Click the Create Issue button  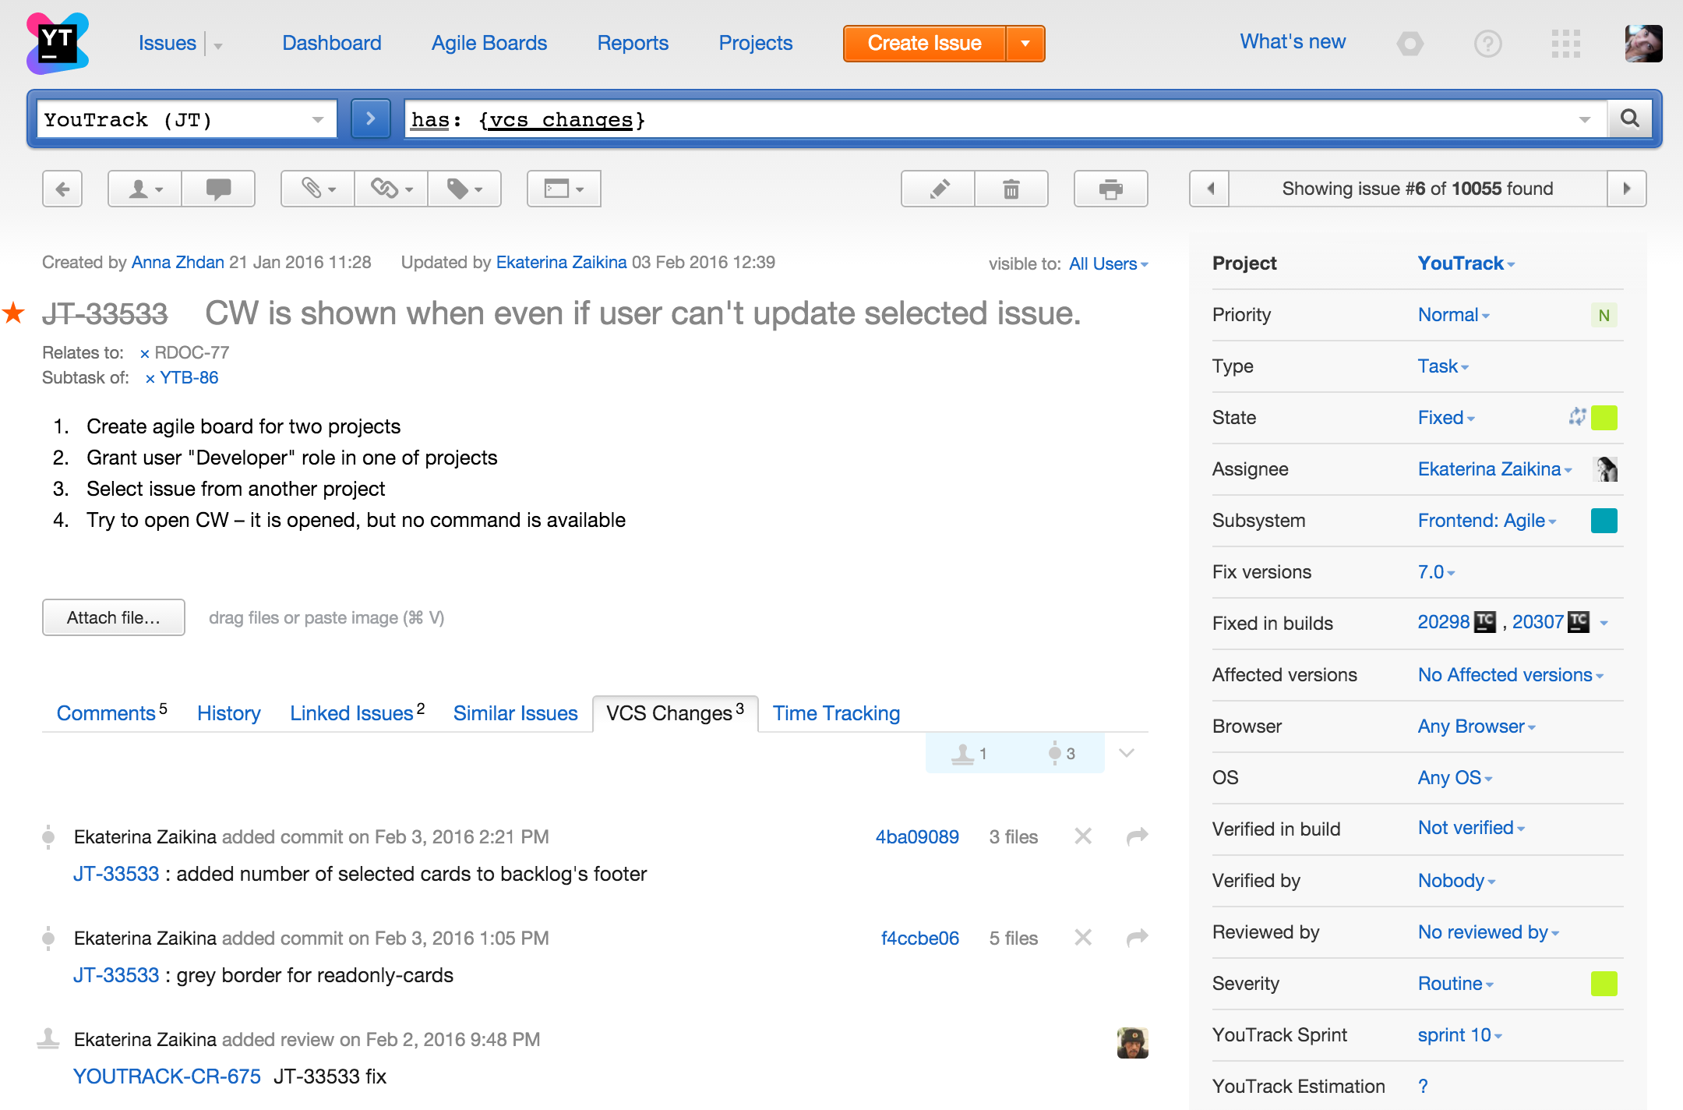tap(924, 44)
